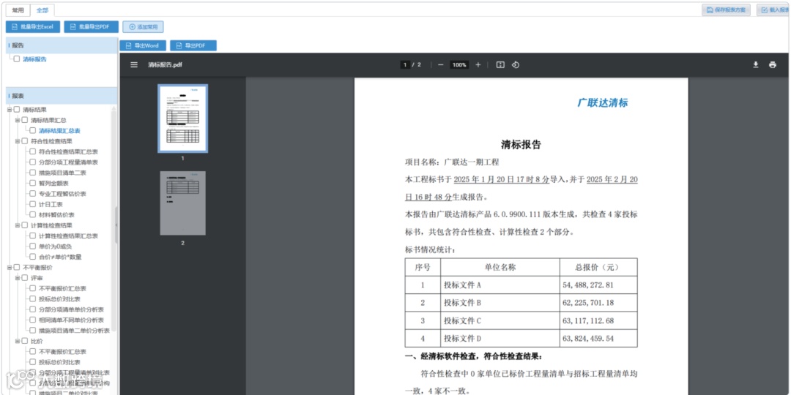Check the 专业工程暂估价表 checkbox

[33, 194]
